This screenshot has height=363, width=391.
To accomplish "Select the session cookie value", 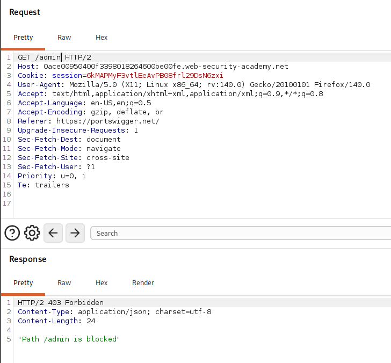I will click(x=155, y=75).
